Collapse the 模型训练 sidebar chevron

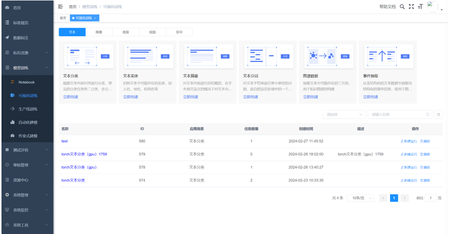(47, 68)
